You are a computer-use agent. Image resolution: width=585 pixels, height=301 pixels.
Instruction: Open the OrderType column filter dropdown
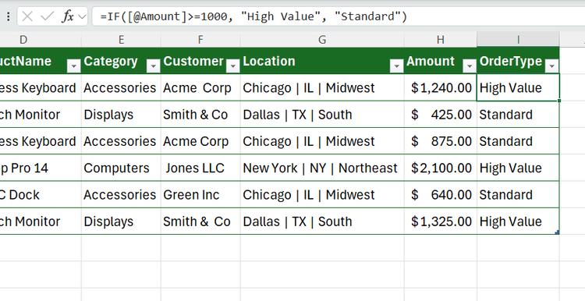[x=551, y=66]
